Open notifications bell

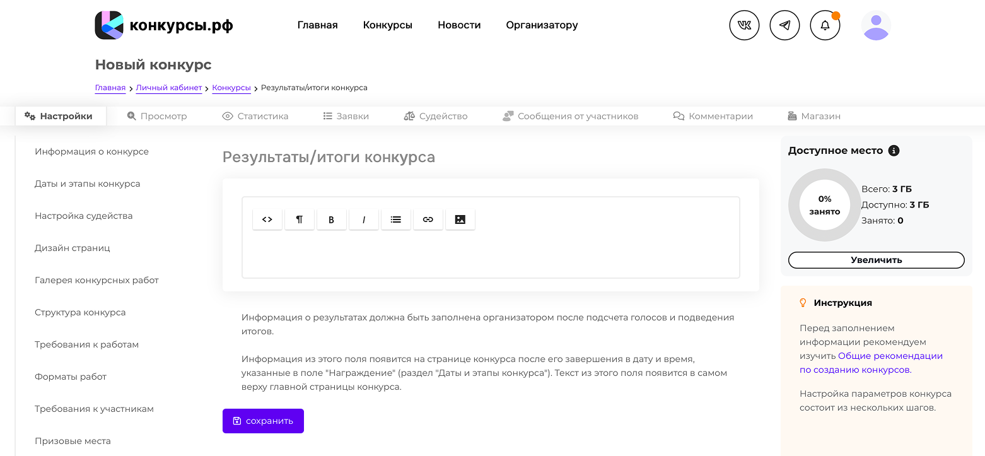[825, 25]
